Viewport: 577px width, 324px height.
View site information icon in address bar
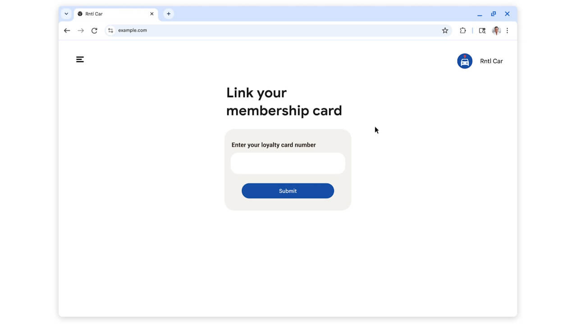(110, 31)
